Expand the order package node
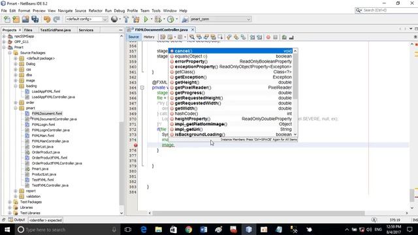 coord(16,102)
